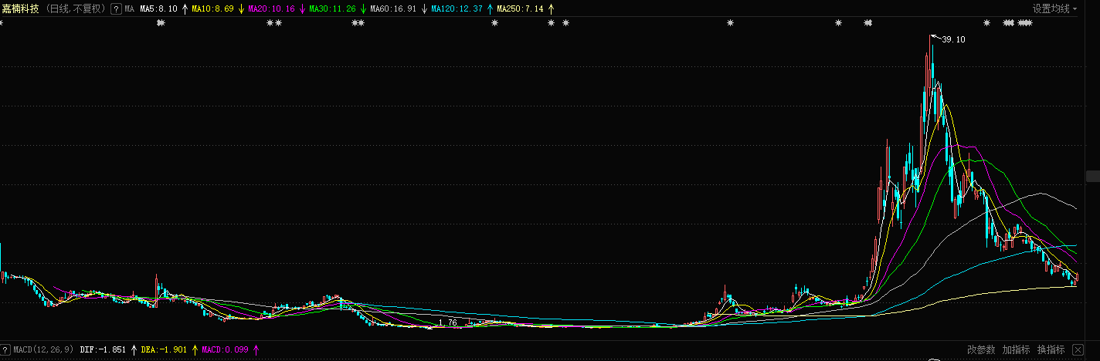Click the 加指标 button
The width and height of the screenshot is (1100, 361).
pos(1017,349)
